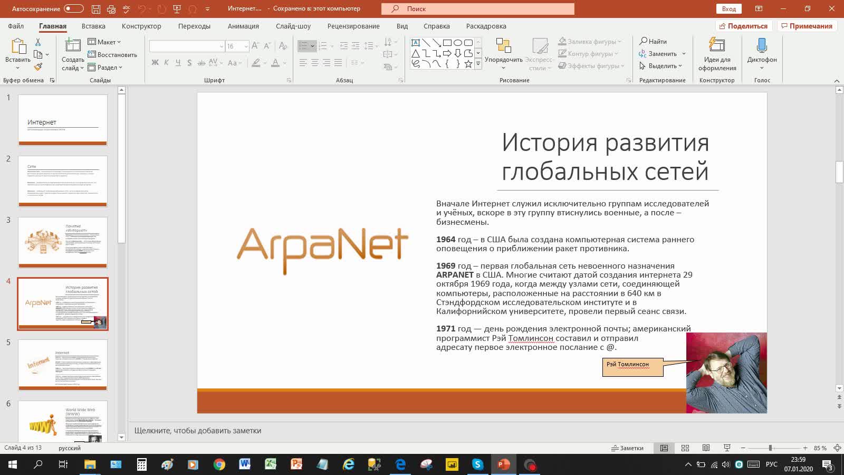Clear all formatting icon
The image size is (844, 475).
[x=283, y=46]
